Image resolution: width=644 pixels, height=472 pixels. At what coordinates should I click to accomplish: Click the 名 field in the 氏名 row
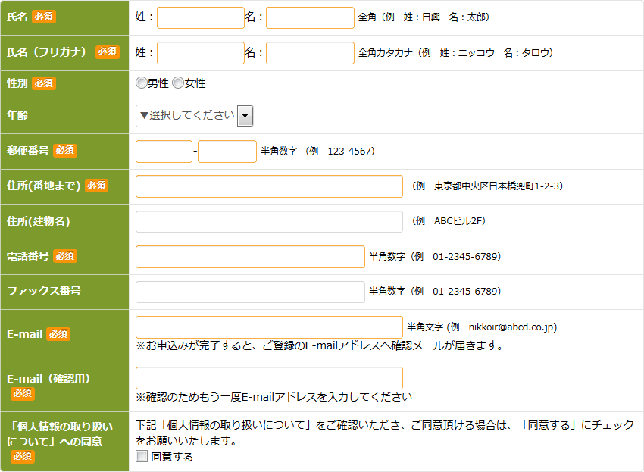pyautogui.click(x=310, y=17)
